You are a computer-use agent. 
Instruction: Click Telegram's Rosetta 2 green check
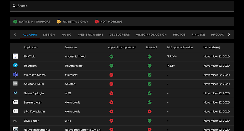(x=149, y=66)
